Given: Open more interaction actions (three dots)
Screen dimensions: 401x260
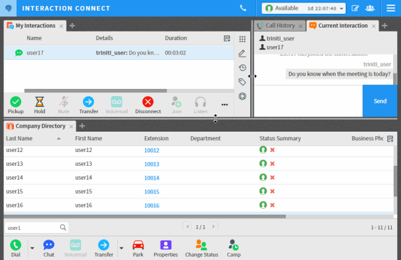Looking at the screenshot, I should [225, 105].
